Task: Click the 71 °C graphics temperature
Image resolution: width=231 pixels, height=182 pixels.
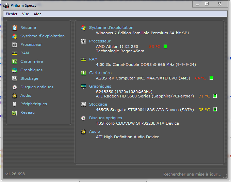Action: click(204, 96)
